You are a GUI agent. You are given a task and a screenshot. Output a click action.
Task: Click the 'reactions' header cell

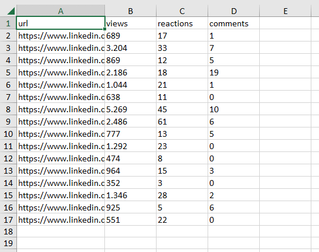tap(182, 23)
